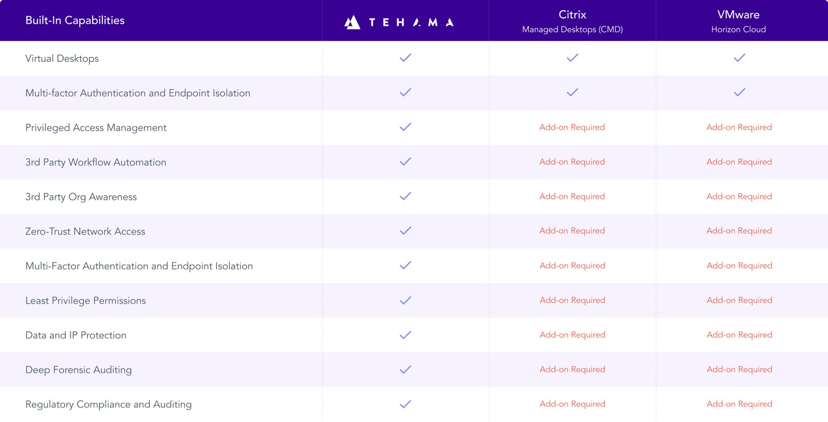The image size is (828, 422).
Task: Click Citrix Add-on Required for 3rd Party Org Awareness
Action: 572,196
